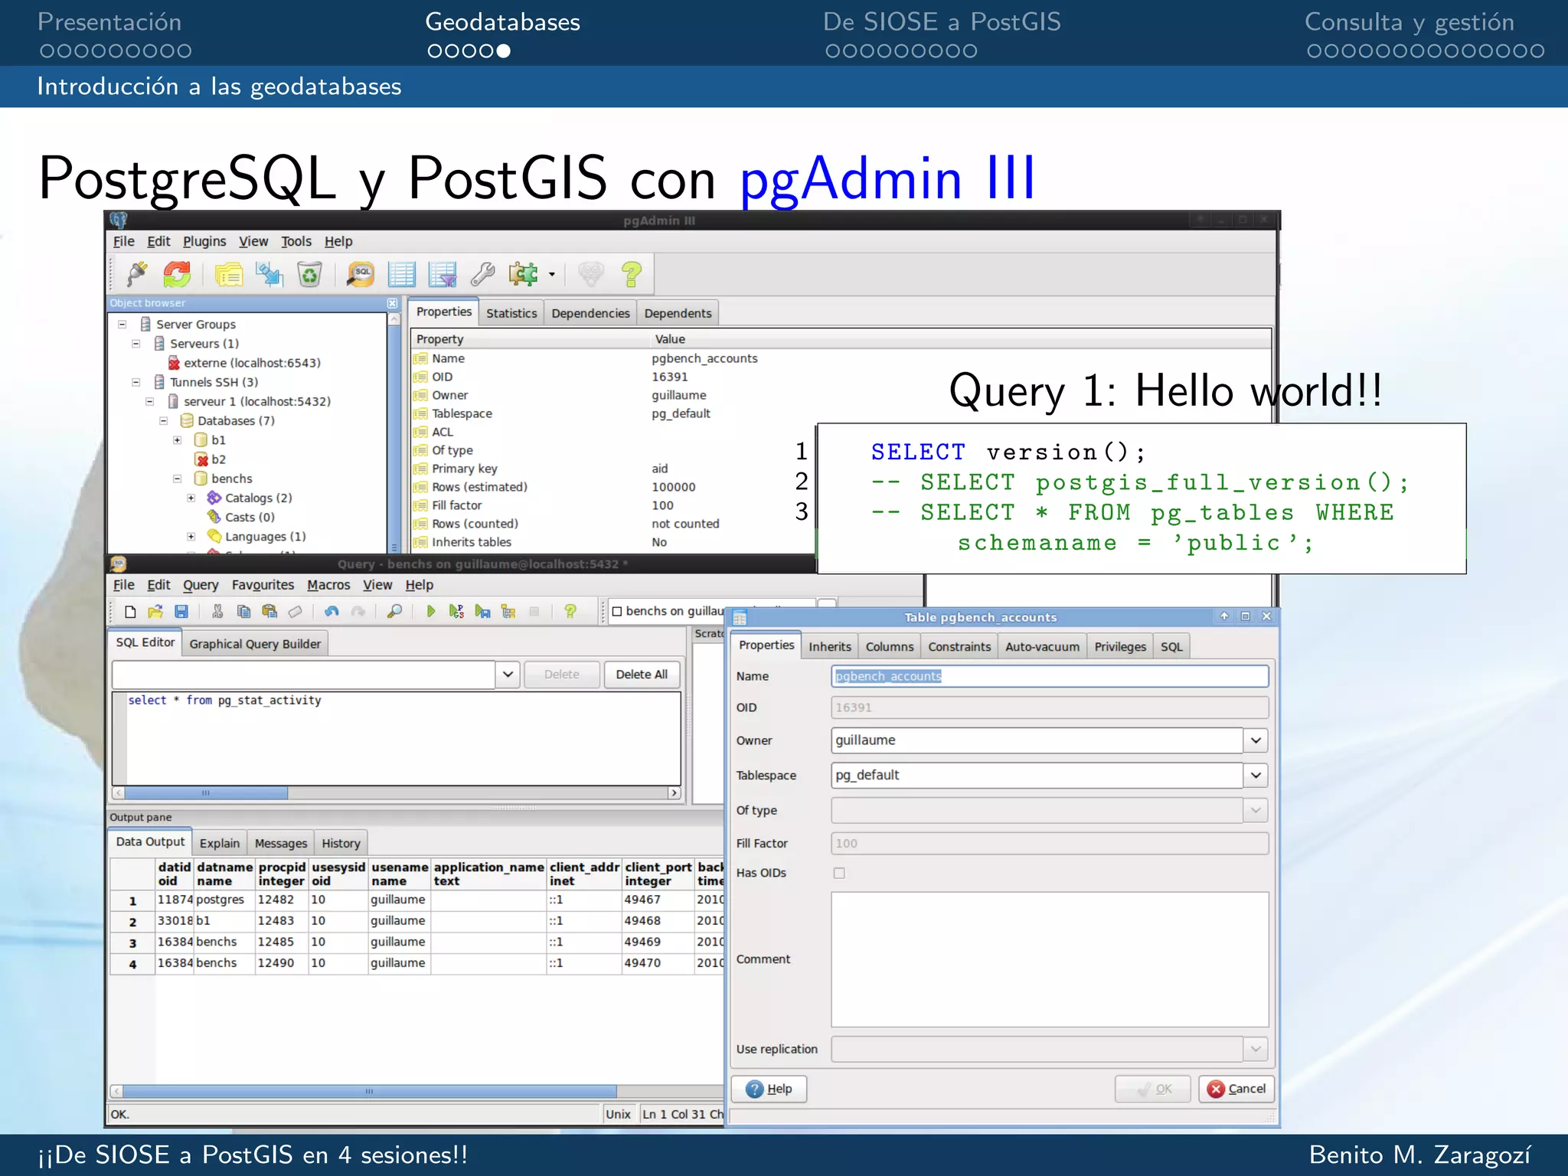The width and height of the screenshot is (1568, 1176).
Task: Click the wrench Maintenance icon
Action: pyautogui.click(x=482, y=273)
